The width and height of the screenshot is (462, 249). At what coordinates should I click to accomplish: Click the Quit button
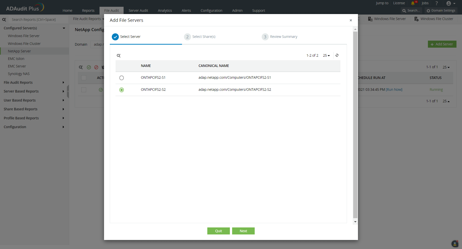[x=219, y=231]
